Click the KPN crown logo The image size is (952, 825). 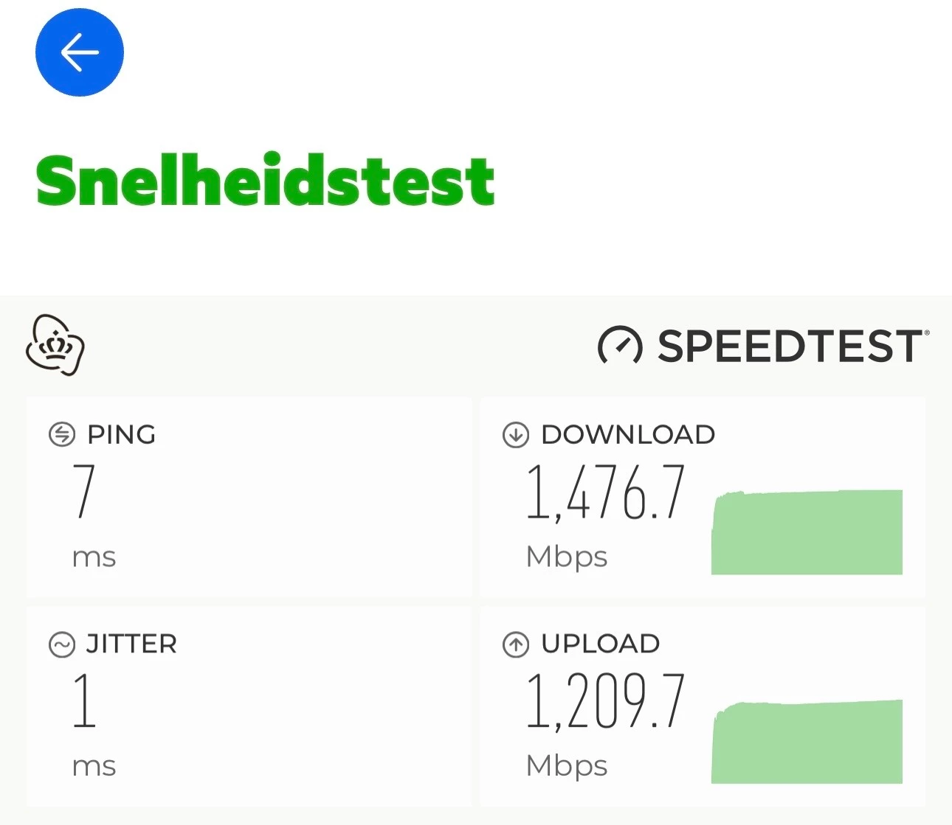55,345
